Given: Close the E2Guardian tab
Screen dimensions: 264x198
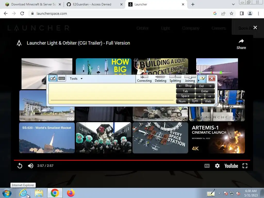Looking at the screenshot, I should pyautogui.click(x=121, y=5).
